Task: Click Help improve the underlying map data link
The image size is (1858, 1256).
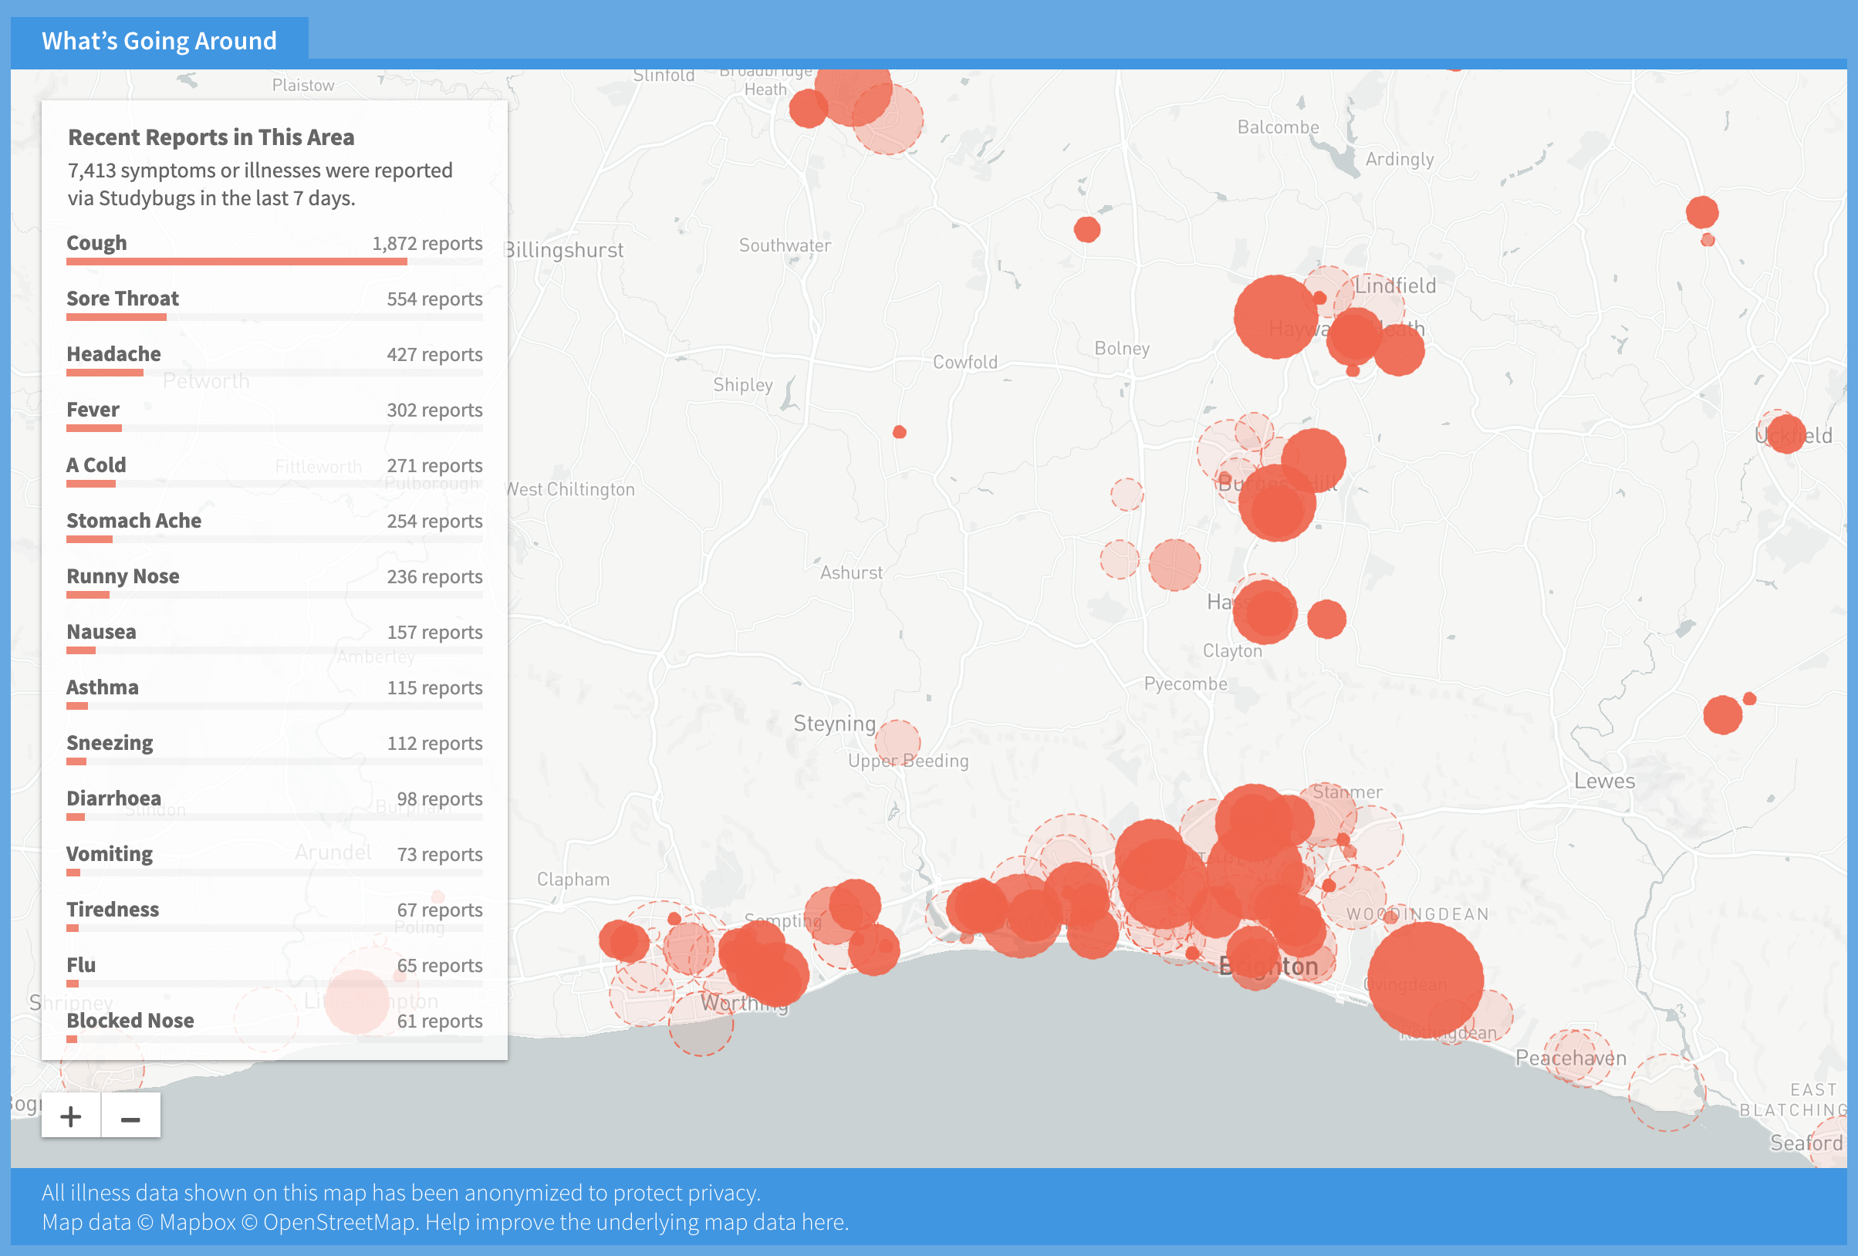Action: pyautogui.click(x=637, y=1221)
